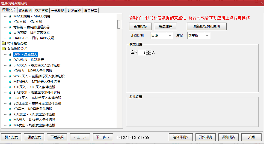
Task: Click the icon next to HANS123 formula
Action: point(10,38)
